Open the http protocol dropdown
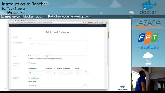The height and width of the screenshot is (93, 165). [x=49, y=73]
